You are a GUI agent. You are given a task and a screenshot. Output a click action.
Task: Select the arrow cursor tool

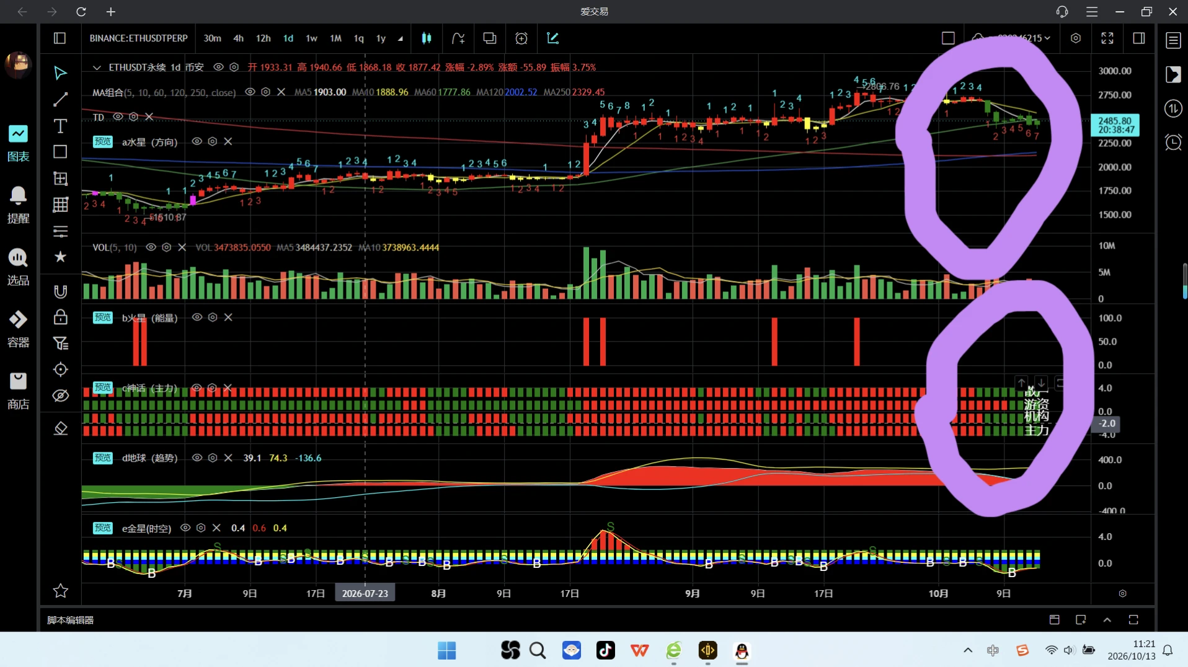tap(60, 73)
